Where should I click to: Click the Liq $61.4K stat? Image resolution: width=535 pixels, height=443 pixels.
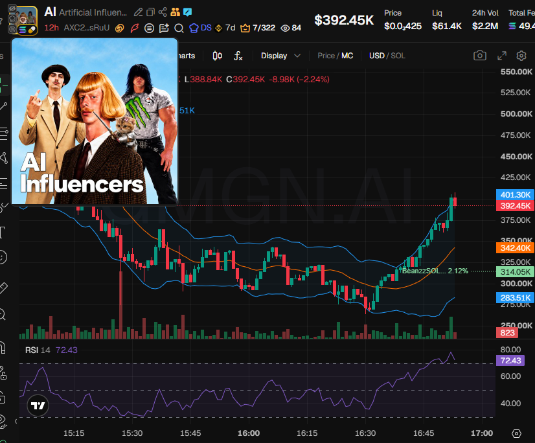coord(447,19)
